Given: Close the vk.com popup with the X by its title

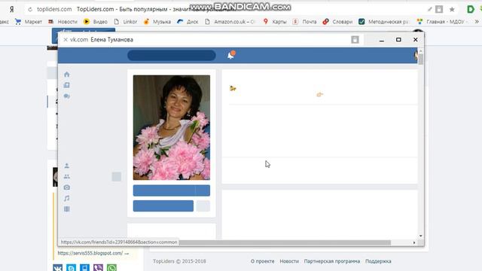Looking at the screenshot, I should (66, 40).
